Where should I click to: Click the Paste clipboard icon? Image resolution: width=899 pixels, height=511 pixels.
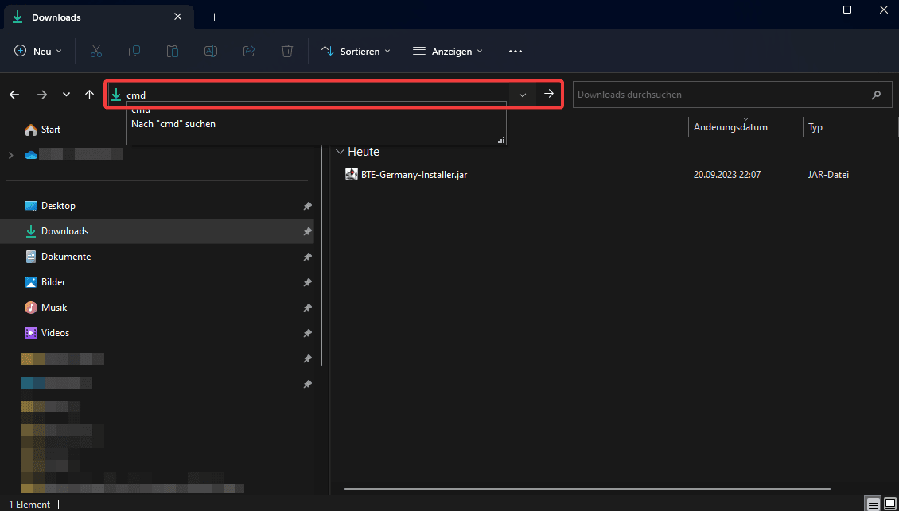[173, 51]
